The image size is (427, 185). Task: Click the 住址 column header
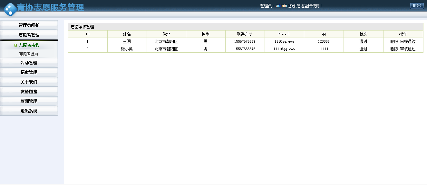point(166,34)
